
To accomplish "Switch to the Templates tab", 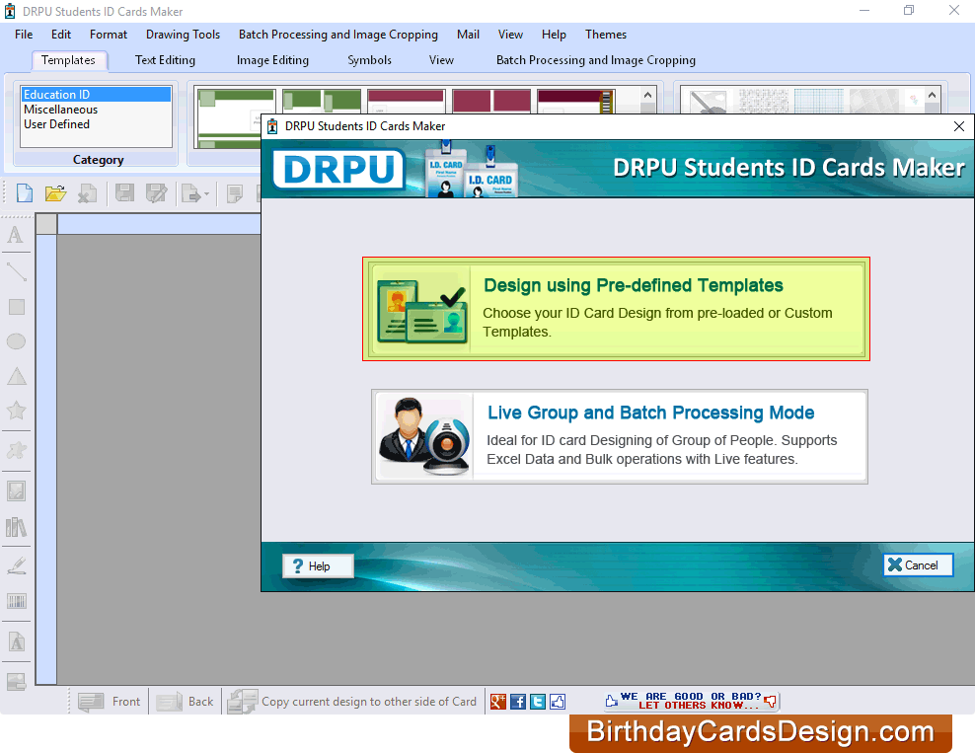I will [x=69, y=60].
